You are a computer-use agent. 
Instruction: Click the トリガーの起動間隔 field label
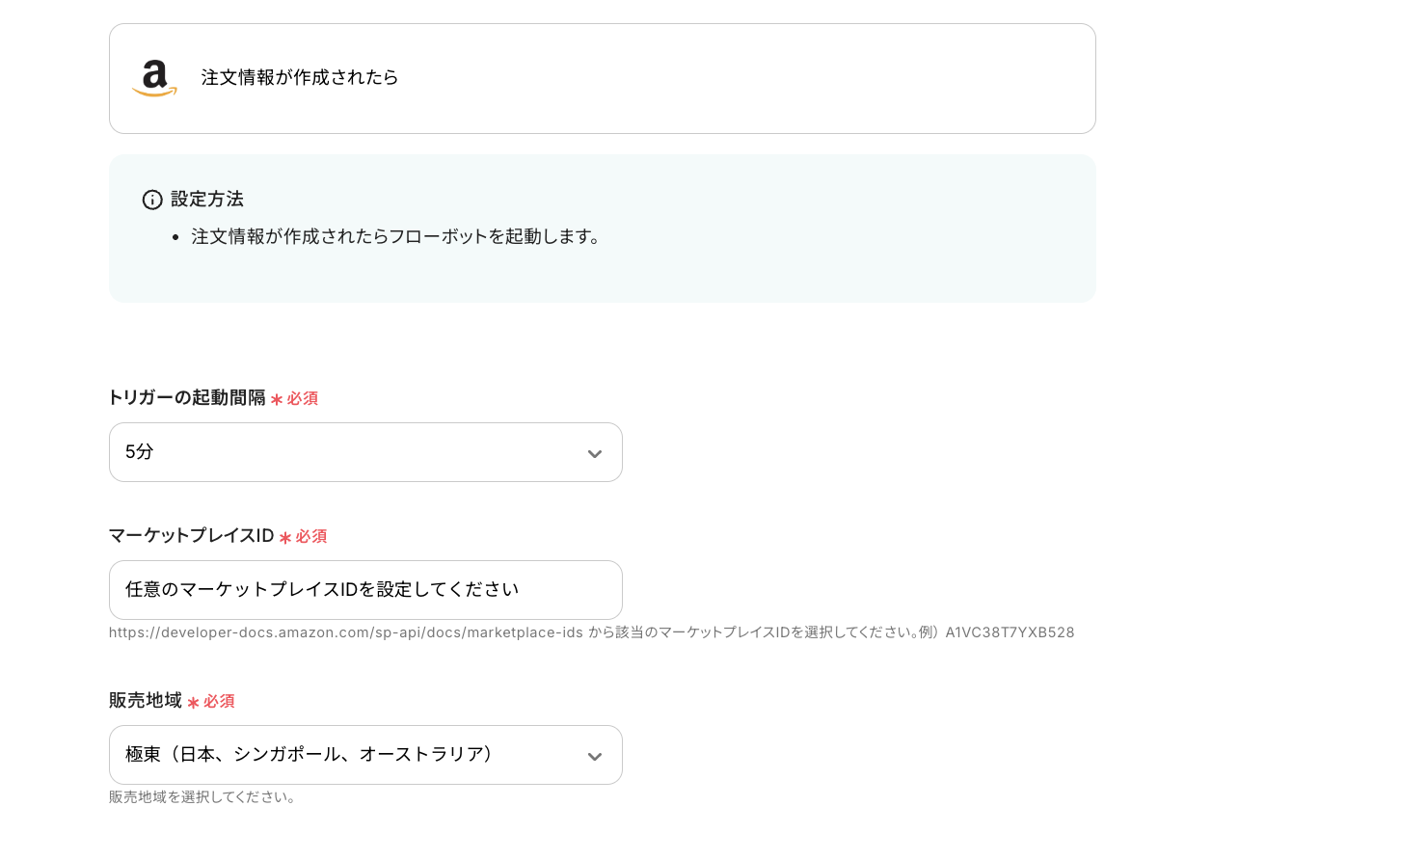click(x=187, y=398)
